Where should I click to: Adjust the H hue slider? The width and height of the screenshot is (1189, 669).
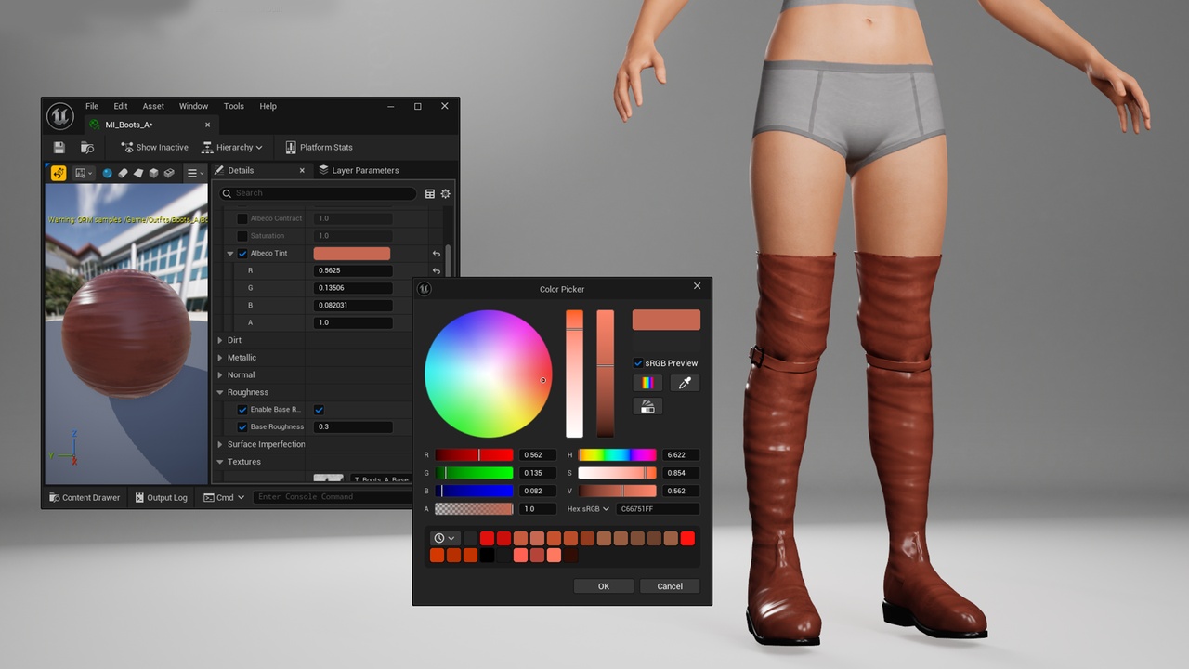coord(617,455)
